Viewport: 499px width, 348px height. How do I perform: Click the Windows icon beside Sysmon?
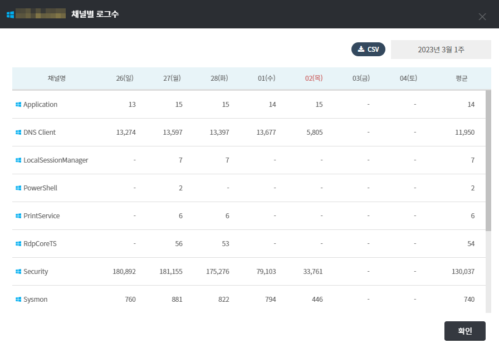coord(18,300)
